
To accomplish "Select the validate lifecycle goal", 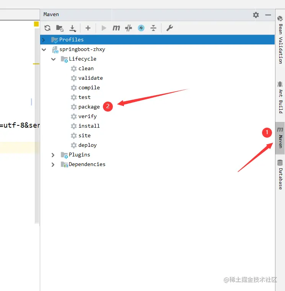I will click(x=91, y=78).
